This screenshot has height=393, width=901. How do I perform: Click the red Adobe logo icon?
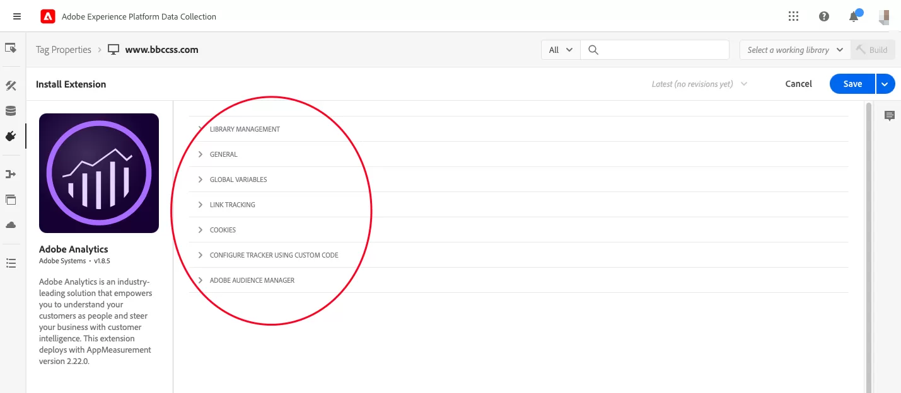pos(48,16)
